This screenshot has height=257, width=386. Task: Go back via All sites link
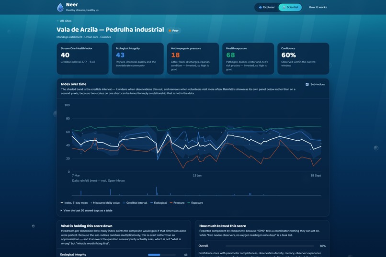(x=64, y=21)
